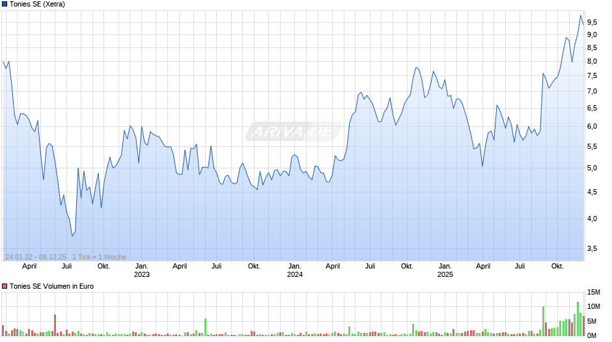Click the '1 Tick = 1 Woche' label
The width and height of the screenshot is (612, 342).
[99, 257]
